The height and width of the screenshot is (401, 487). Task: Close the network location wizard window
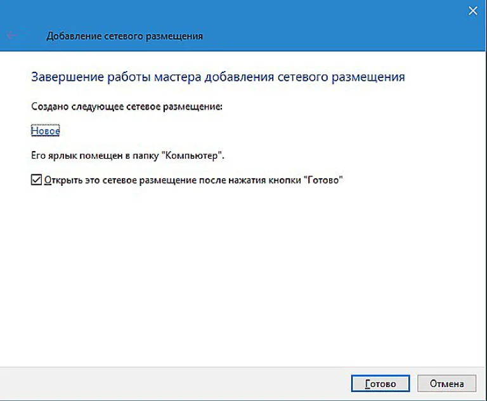472,11
